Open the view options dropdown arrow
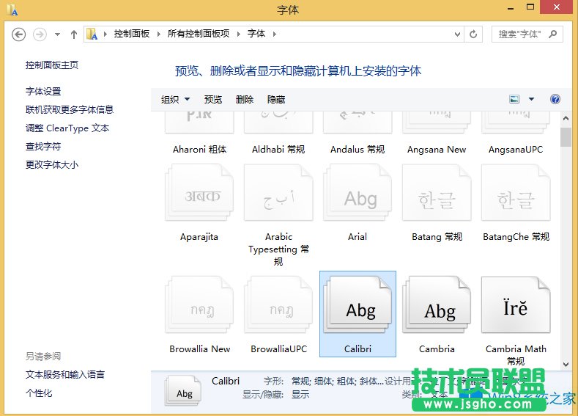 point(531,99)
